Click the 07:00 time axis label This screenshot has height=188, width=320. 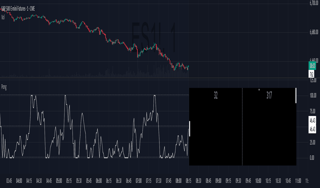(x=139, y=180)
